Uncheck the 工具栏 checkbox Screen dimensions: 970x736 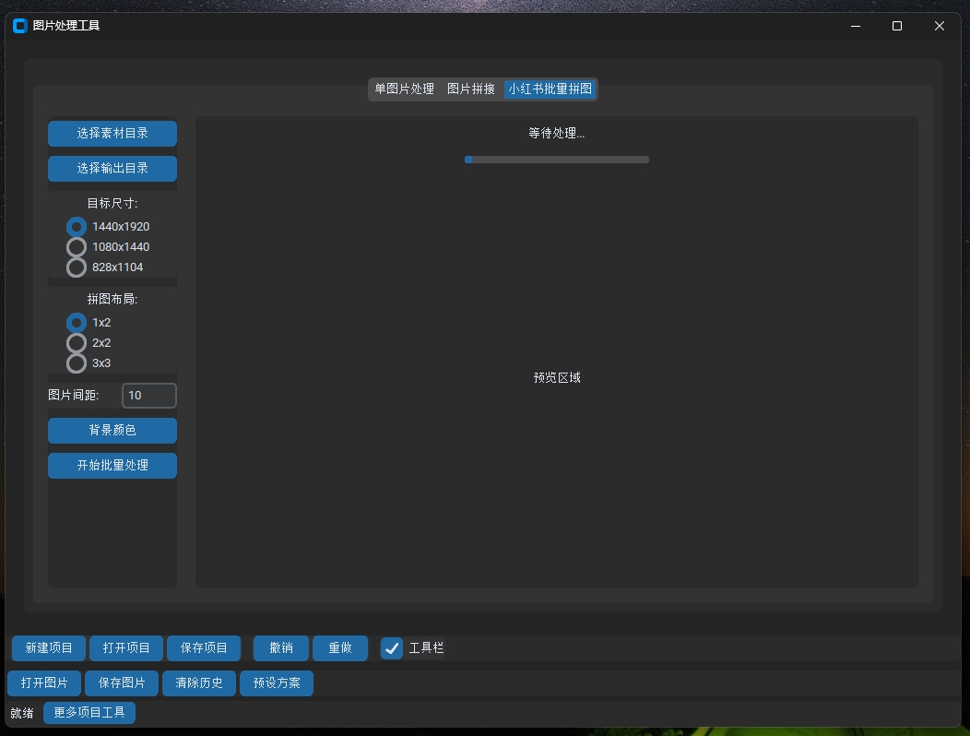coord(392,648)
